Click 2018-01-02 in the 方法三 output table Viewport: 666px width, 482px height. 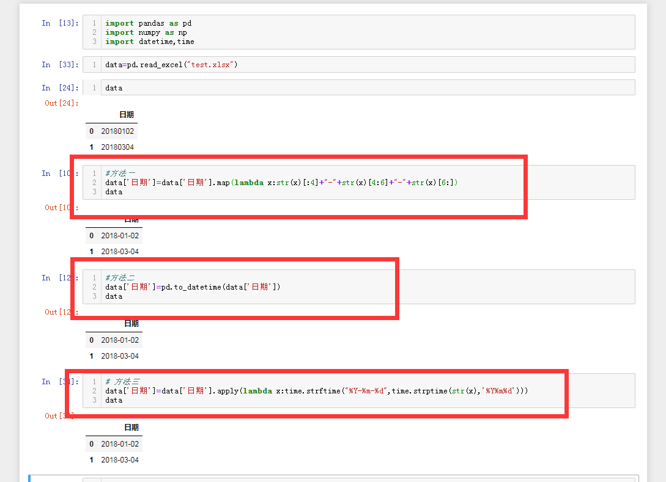tap(120, 444)
